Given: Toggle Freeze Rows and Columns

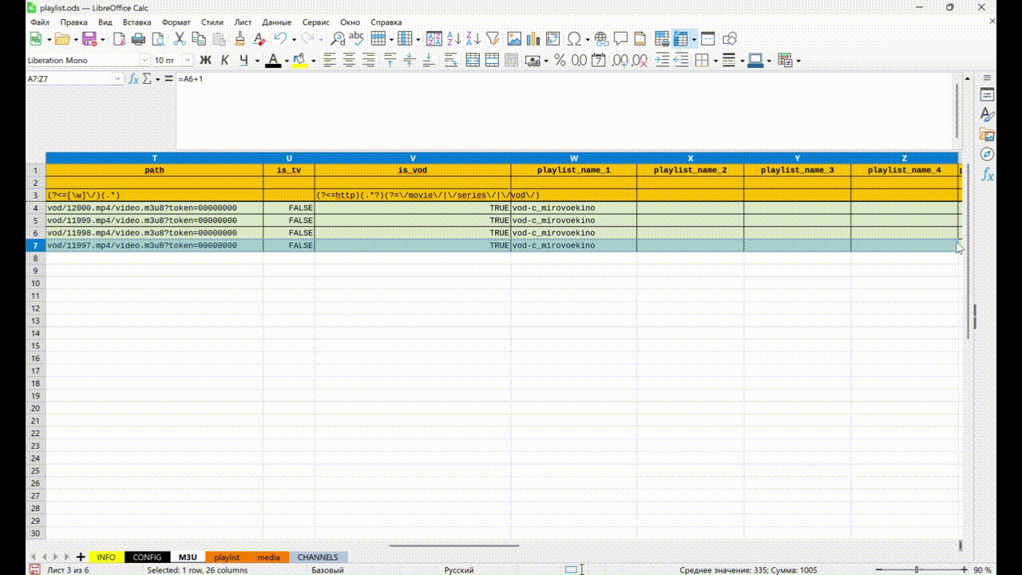Looking at the screenshot, I should pyautogui.click(x=679, y=38).
